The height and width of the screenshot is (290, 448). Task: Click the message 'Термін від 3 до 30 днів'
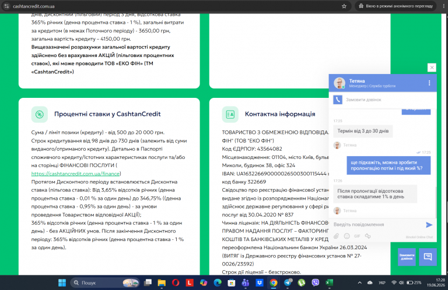point(363,131)
